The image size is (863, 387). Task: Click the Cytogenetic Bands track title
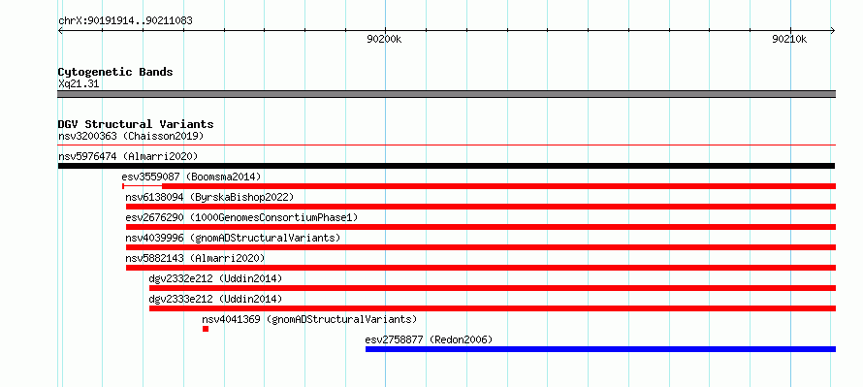[115, 72]
